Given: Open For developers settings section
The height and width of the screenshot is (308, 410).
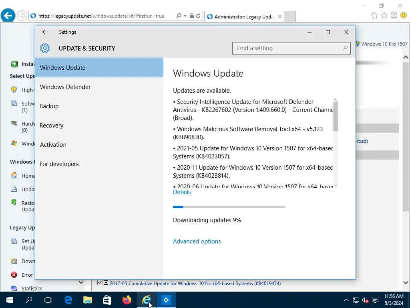Looking at the screenshot, I should [99, 164].
